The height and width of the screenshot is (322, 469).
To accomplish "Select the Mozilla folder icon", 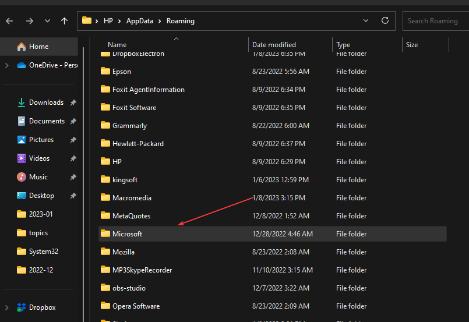I will pos(105,252).
